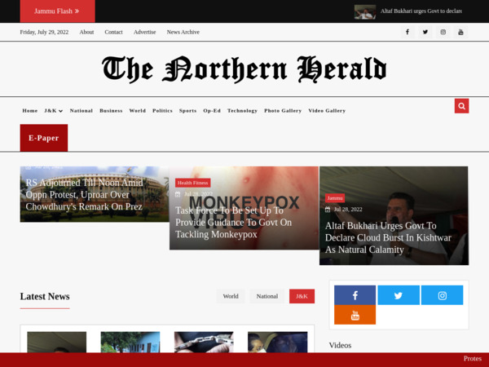Open the Op-Ed menu item
Image resolution: width=489 pixels, height=367 pixels.
pyautogui.click(x=212, y=110)
